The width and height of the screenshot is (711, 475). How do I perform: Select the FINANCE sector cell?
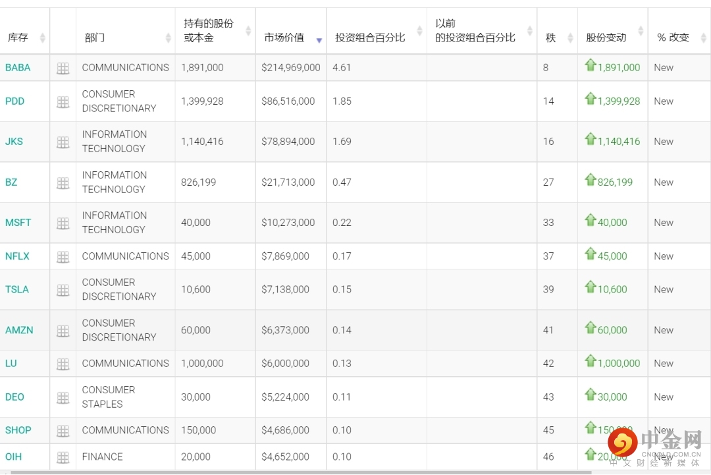tap(126, 457)
